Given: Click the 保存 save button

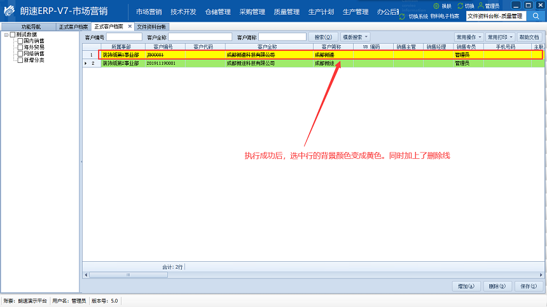Looking at the screenshot, I should tap(529, 287).
